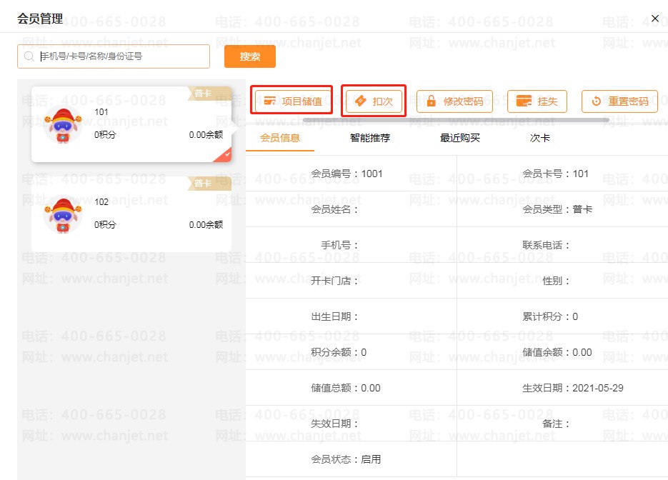Click the horizontal scrollbar under action buttons
The width and height of the screenshot is (668, 480).
point(455,121)
